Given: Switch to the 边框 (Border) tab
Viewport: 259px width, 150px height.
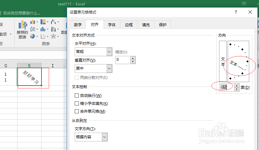Looking at the screenshot, I should [129, 25].
